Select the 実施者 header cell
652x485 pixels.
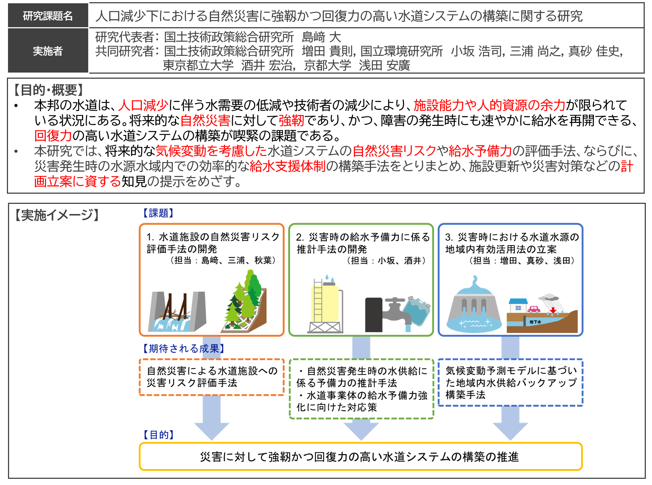pyautogui.click(x=48, y=51)
